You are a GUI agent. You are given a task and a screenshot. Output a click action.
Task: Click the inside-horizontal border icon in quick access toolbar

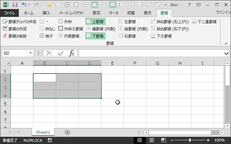(103, 5)
